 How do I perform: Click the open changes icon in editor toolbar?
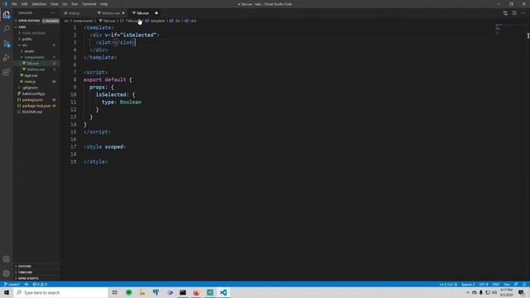tap(505, 13)
